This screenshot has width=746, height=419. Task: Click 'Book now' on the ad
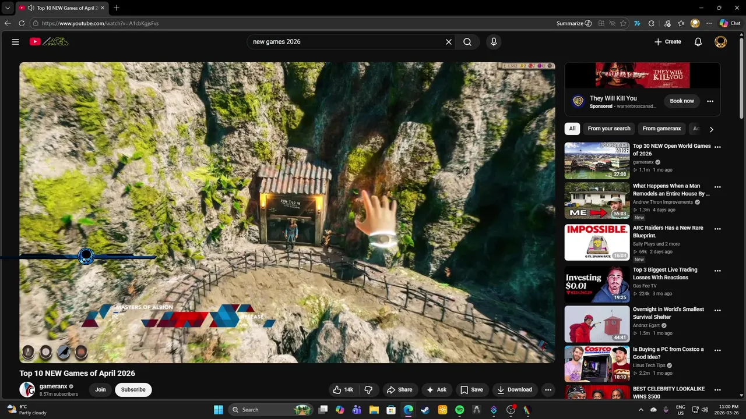coord(682,101)
